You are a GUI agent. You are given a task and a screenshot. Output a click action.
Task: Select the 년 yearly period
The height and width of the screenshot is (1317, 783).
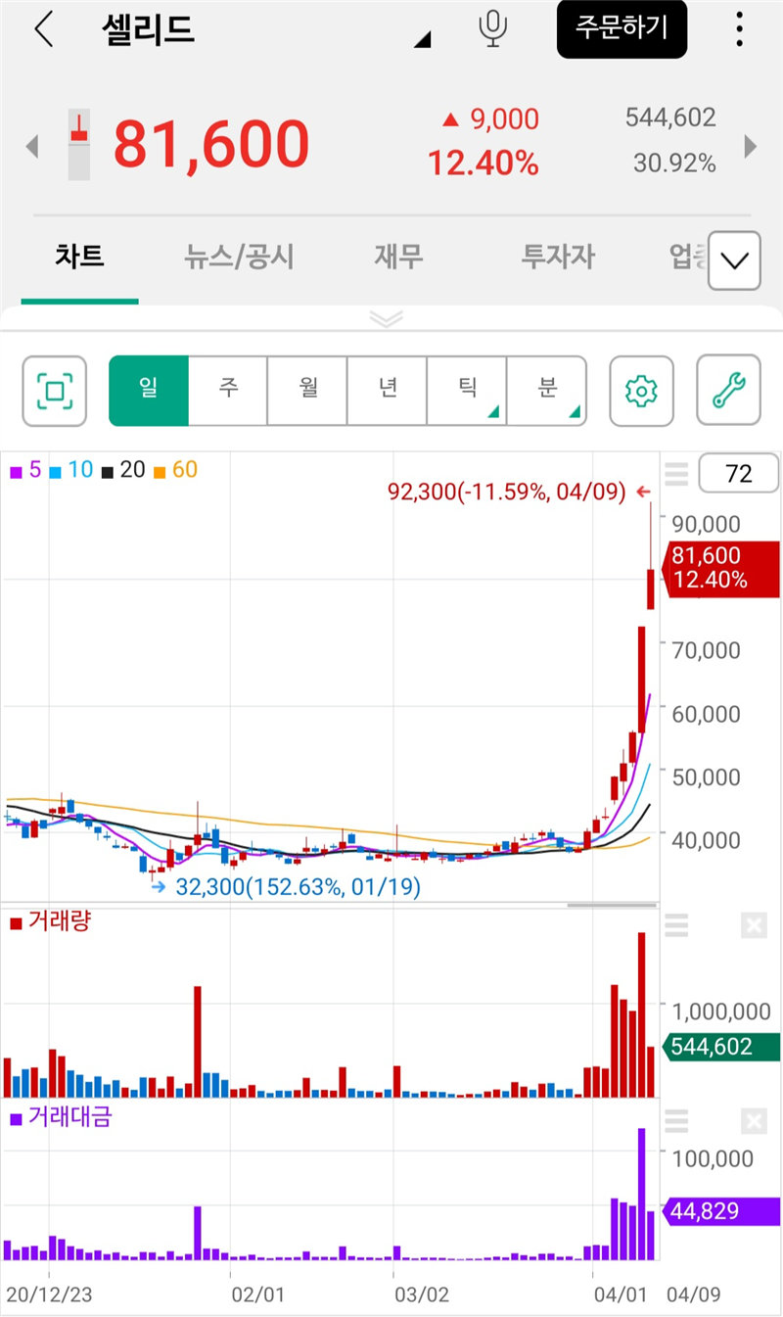[x=388, y=391]
